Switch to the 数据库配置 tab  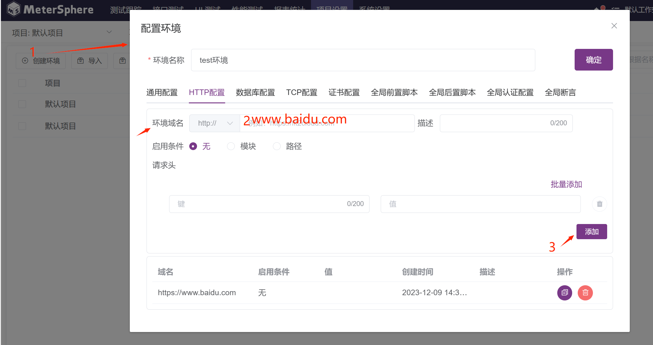(255, 93)
